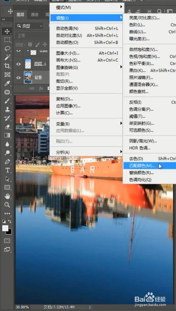Open the Edit Toolbar three-dots button
Screen dimensions: 176x311
[x=7, y=214]
